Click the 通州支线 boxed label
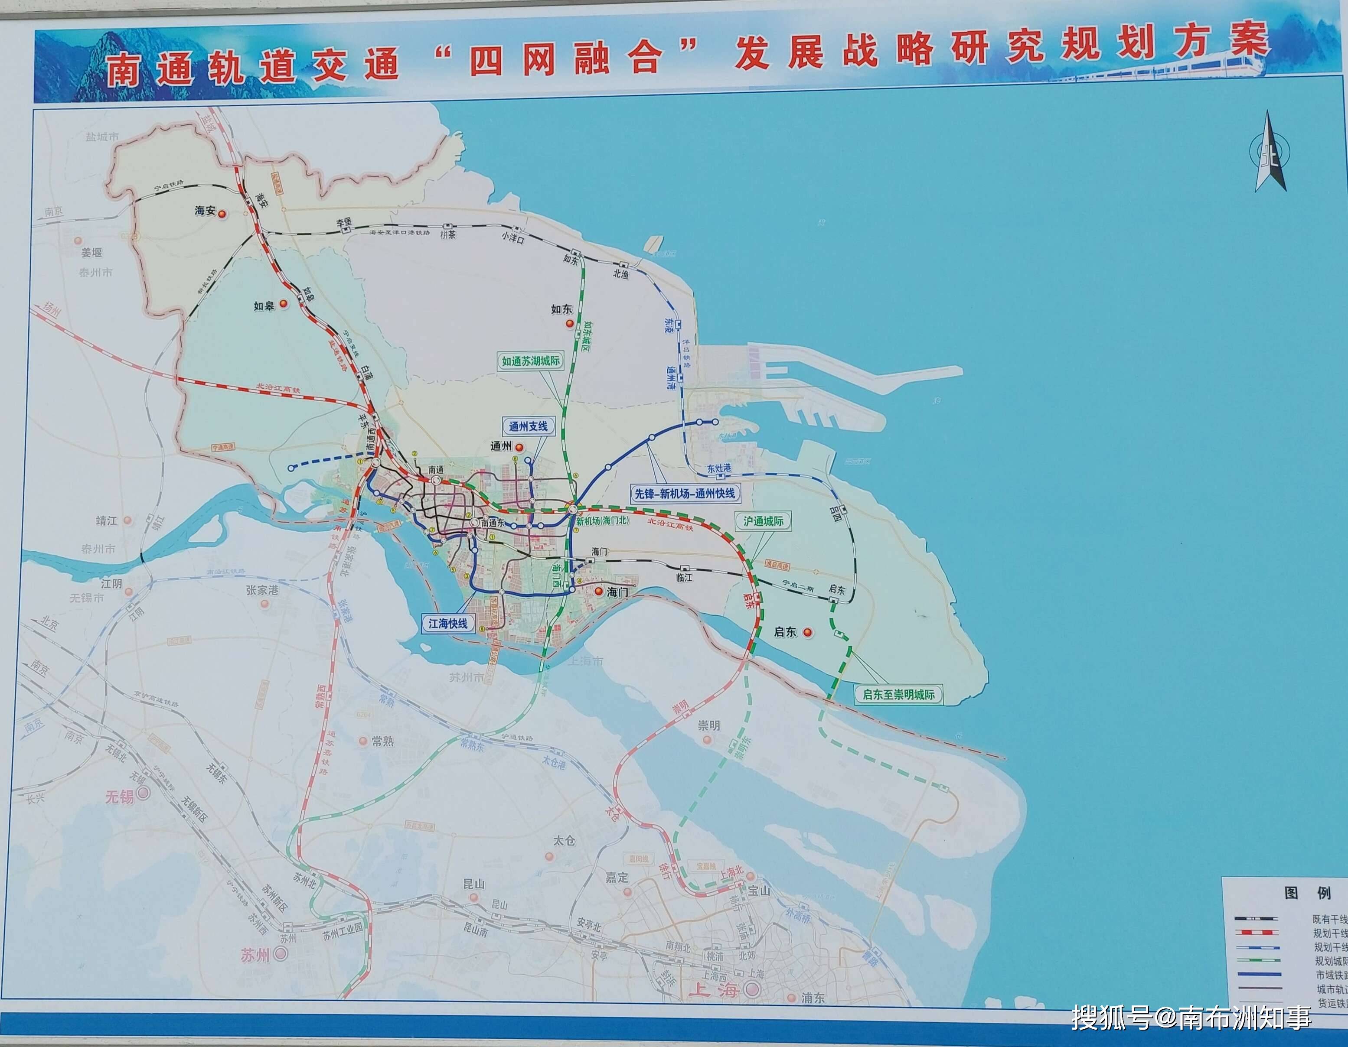The width and height of the screenshot is (1348, 1047). click(529, 426)
